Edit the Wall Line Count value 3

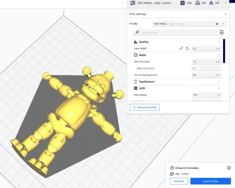pyautogui.click(x=206, y=68)
